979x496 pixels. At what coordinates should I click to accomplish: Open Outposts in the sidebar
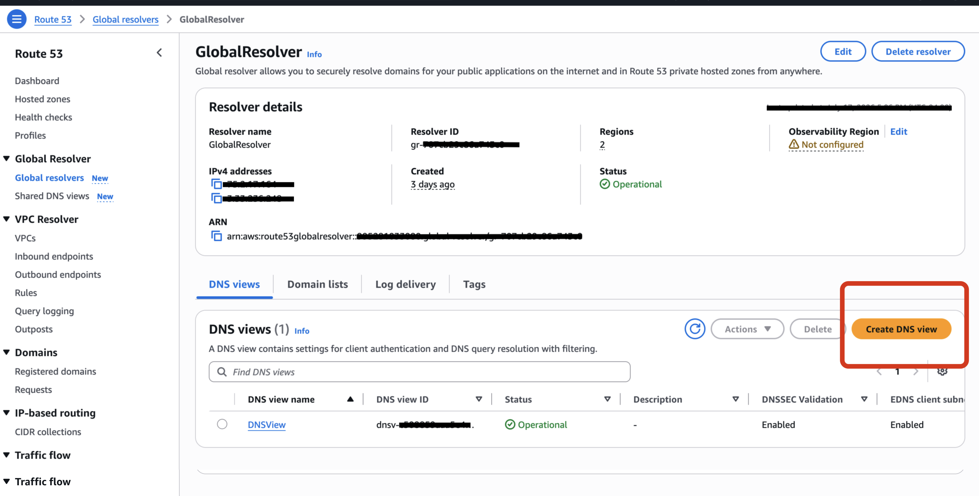[34, 329]
